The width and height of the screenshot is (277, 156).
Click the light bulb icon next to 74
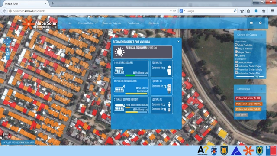click(169, 88)
